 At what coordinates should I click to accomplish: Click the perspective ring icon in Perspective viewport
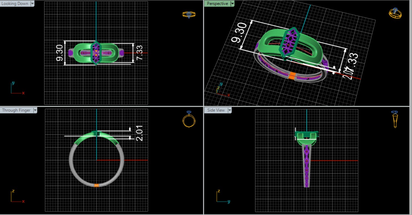(x=395, y=13)
